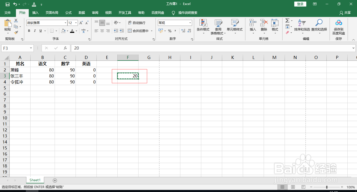This screenshot has height=192, width=357.
Task: Click the decrease indent icon
Action: click(x=116, y=31)
